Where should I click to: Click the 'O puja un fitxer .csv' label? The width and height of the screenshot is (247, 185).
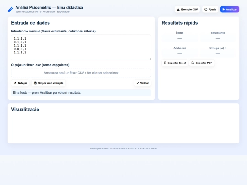[x=40, y=65]
